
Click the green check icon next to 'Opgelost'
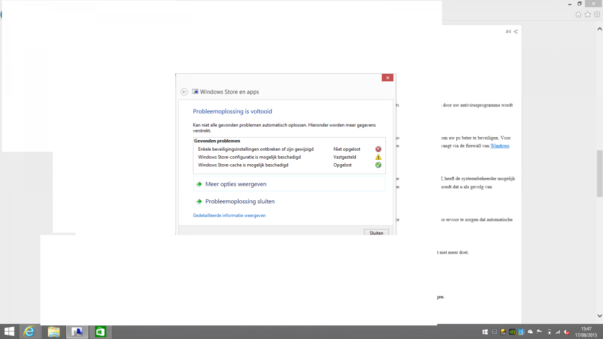(378, 165)
